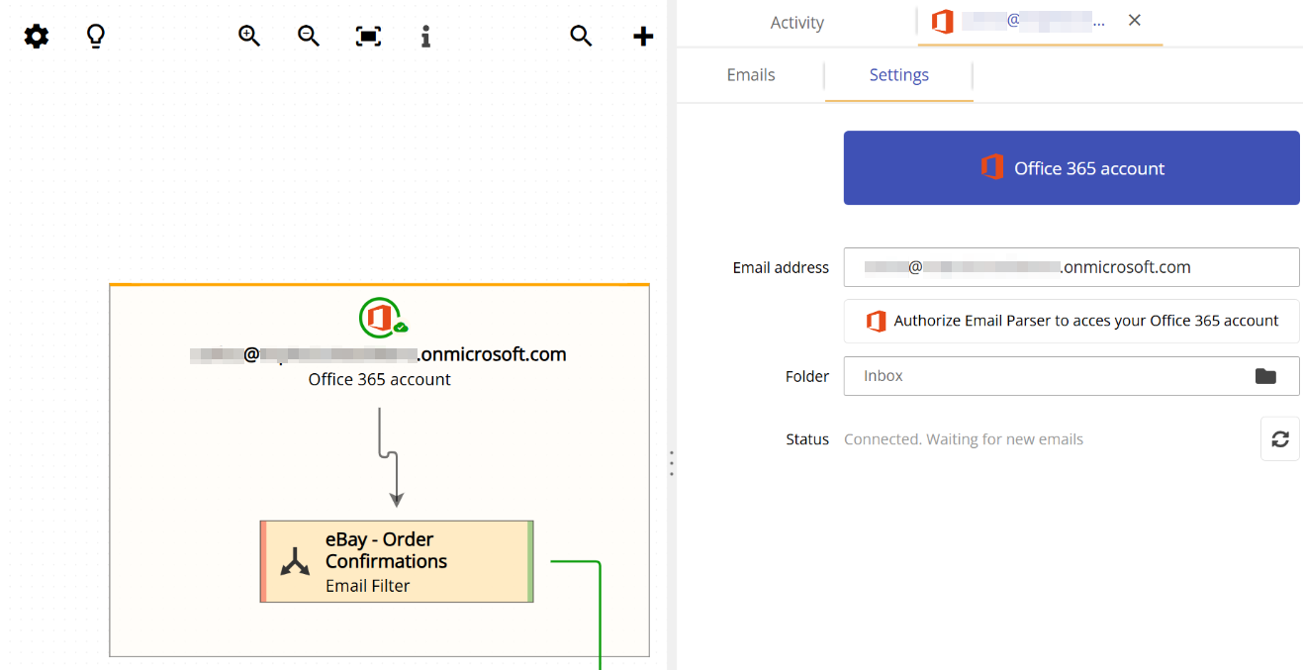This screenshot has height=670, width=1303.
Task: Open the info icon in the toolbar
Action: 425,36
